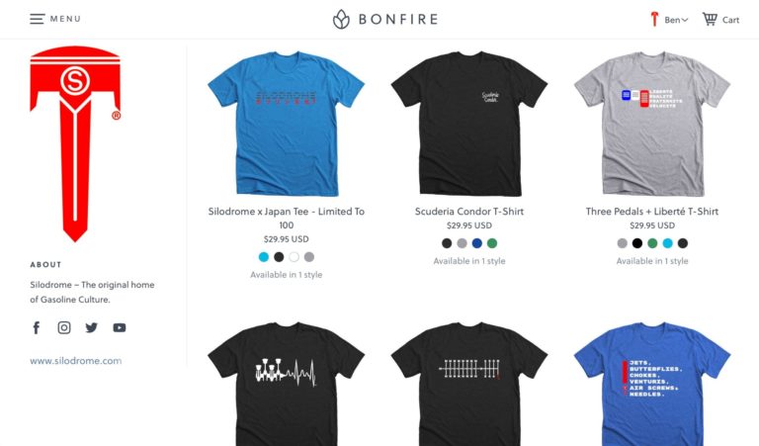This screenshot has height=446, width=759.
Task: Open the blue Silodrome x Japan Tee image
Action: tap(286, 124)
